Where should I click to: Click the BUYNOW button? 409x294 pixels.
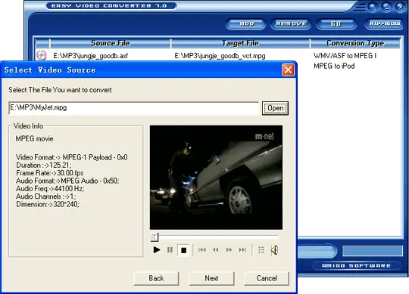(385, 24)
